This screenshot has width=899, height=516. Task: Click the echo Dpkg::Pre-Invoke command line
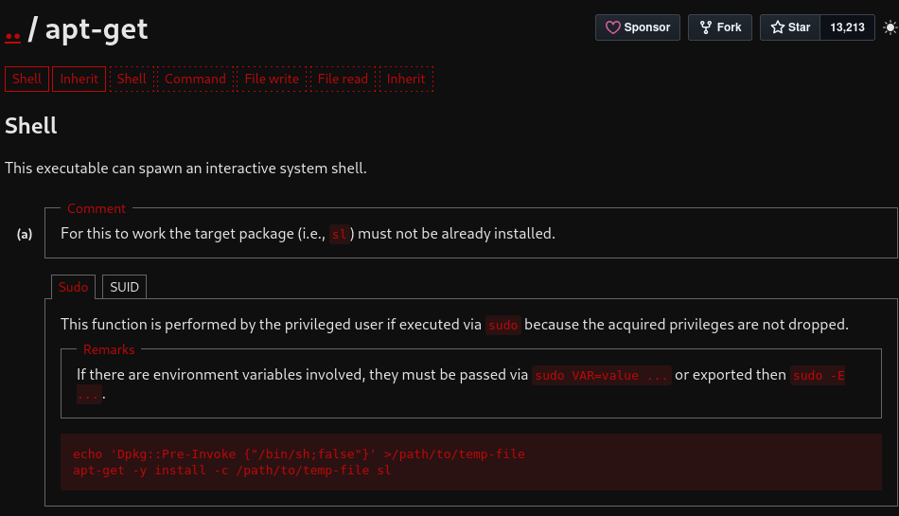pos(299,454)
